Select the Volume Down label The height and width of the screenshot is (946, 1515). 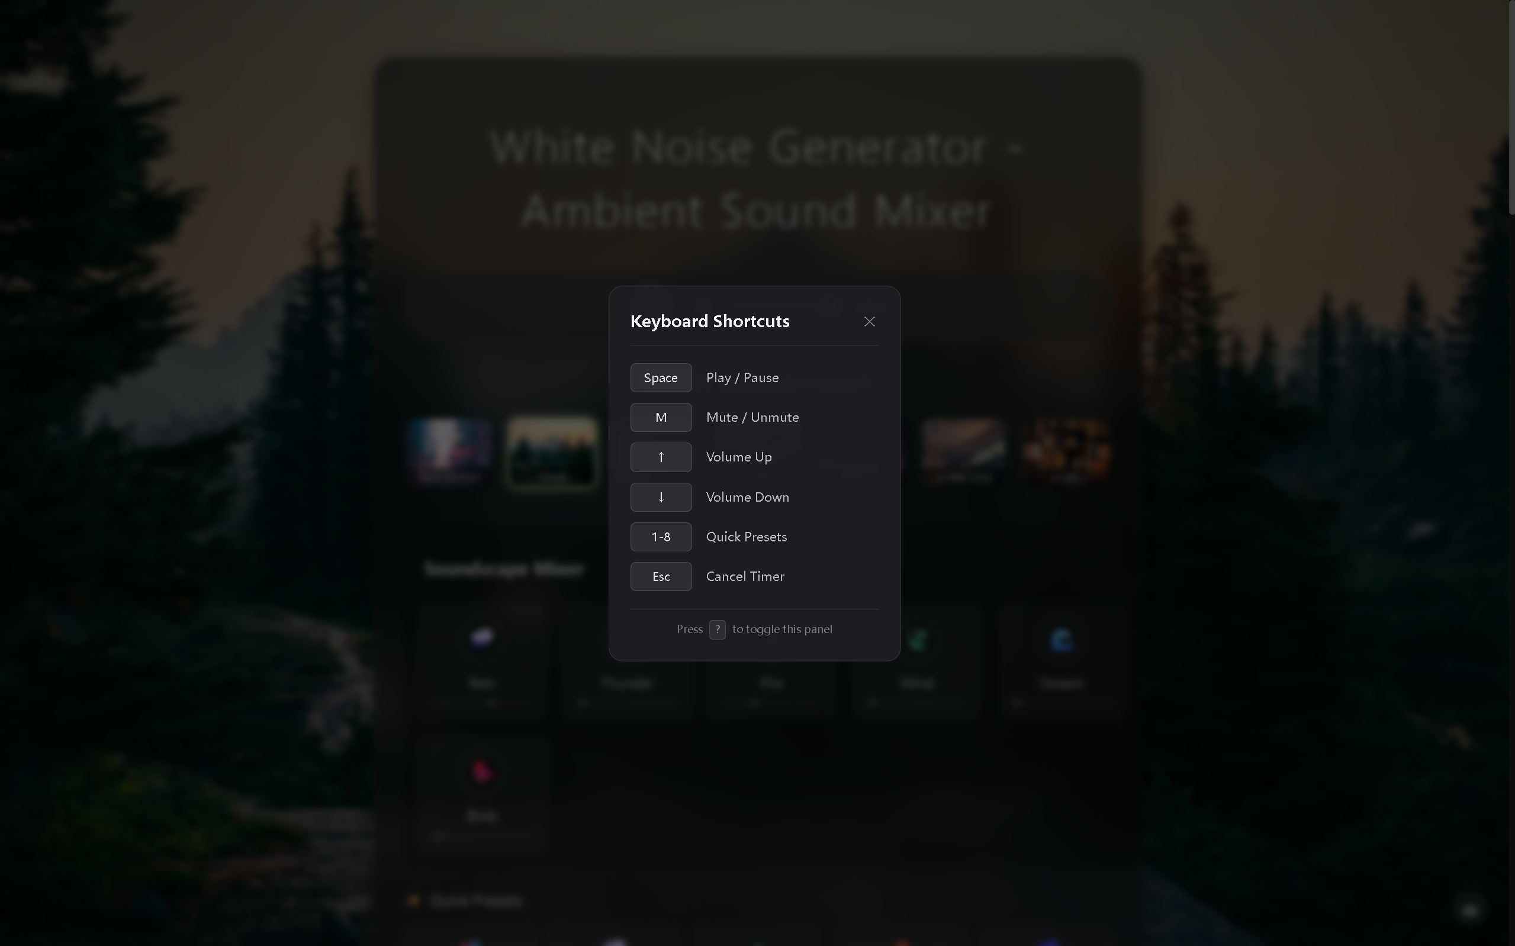point(747,498)
